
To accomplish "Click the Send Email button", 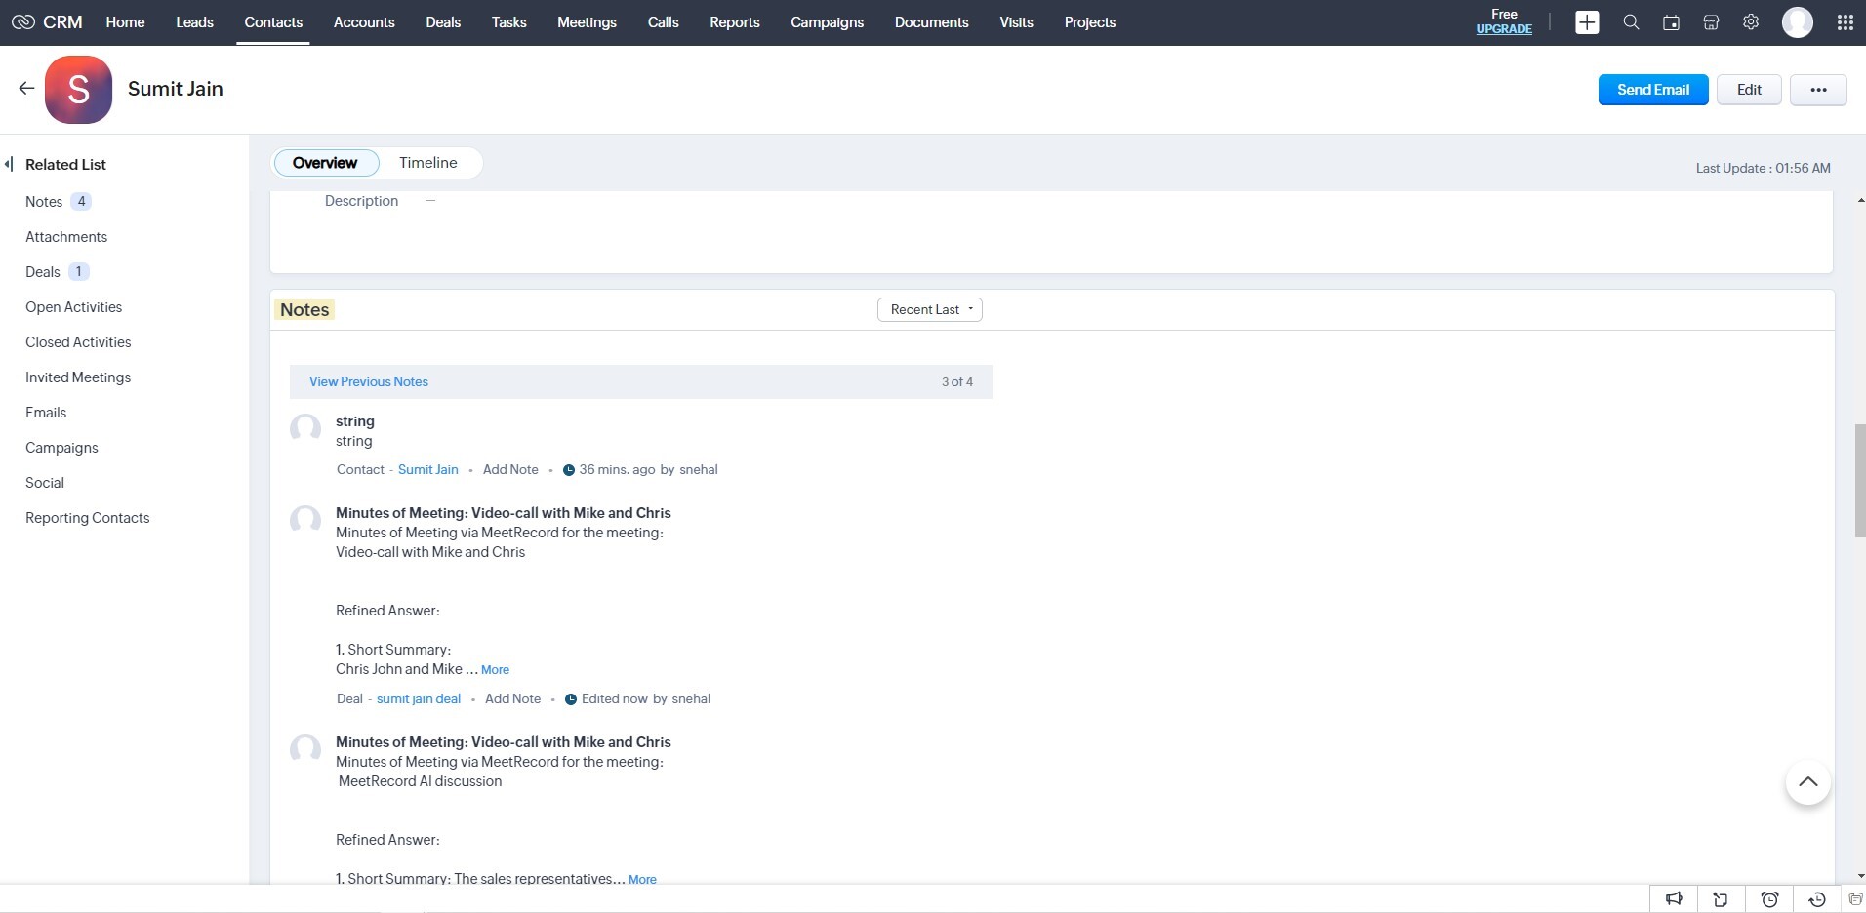I will 1653,90.
